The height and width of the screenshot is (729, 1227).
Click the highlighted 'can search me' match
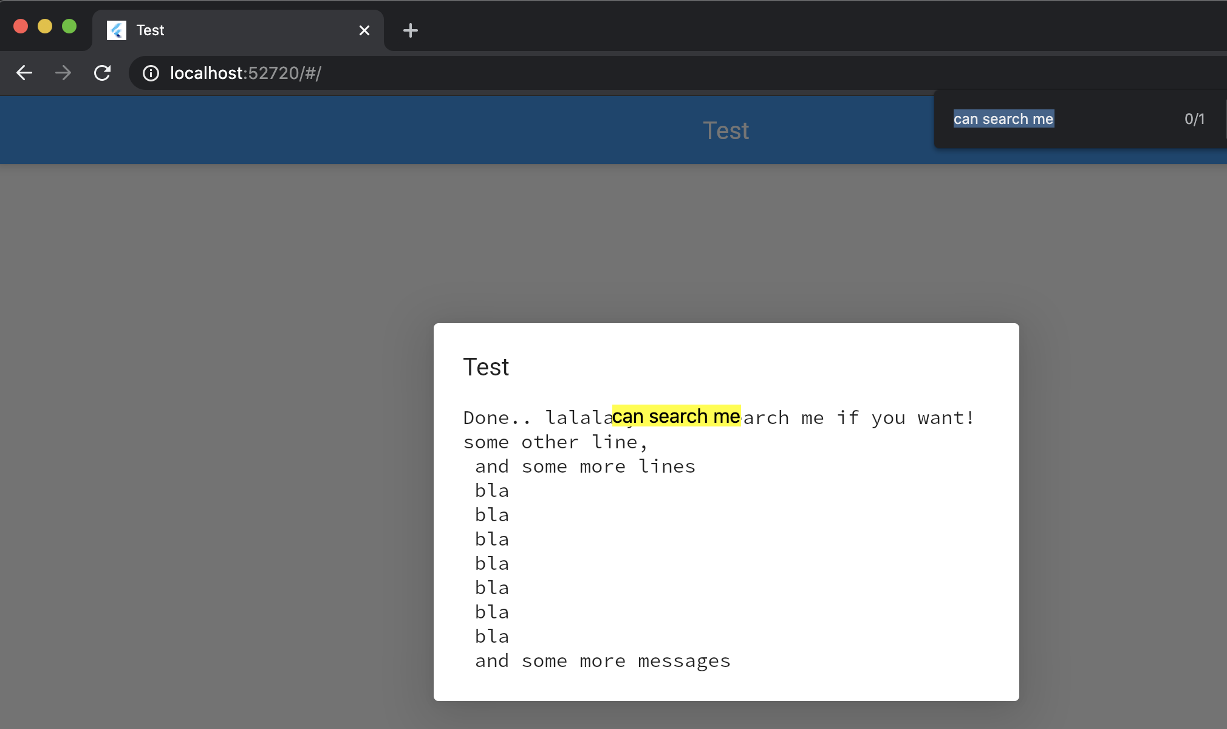(x=676, y=417)
